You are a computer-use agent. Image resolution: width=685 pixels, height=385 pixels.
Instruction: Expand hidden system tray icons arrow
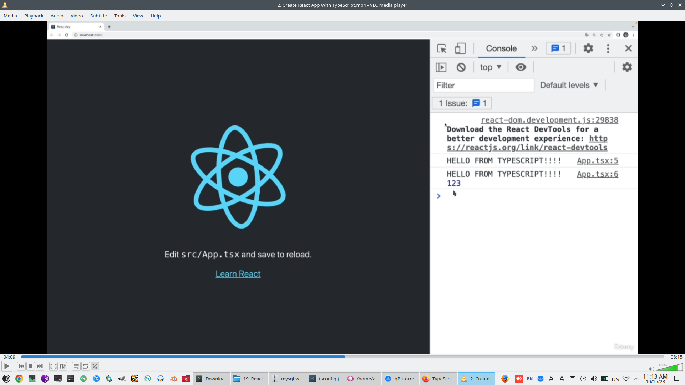point(636,379)
